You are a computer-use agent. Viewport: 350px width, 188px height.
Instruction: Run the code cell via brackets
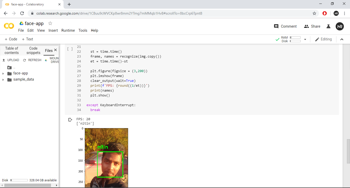point(70,49)
